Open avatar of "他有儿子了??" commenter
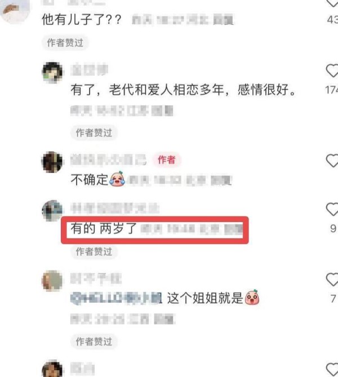This screenshot has height=377, width=338. [15, 10]
